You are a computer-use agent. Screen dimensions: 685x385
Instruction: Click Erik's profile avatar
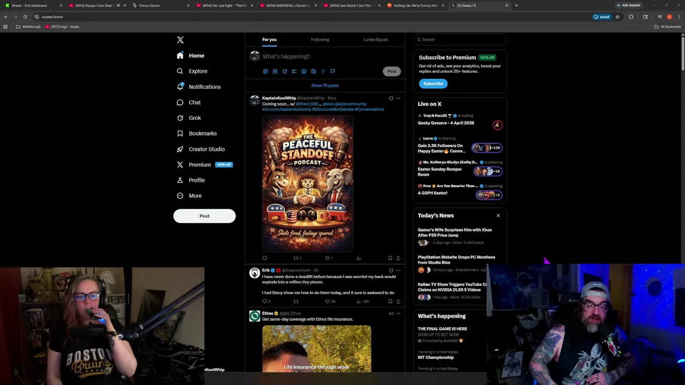[255, 273]
